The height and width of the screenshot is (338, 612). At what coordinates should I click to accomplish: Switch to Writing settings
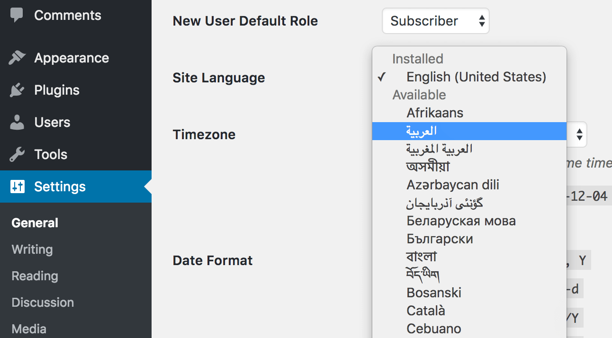point(31,249)
